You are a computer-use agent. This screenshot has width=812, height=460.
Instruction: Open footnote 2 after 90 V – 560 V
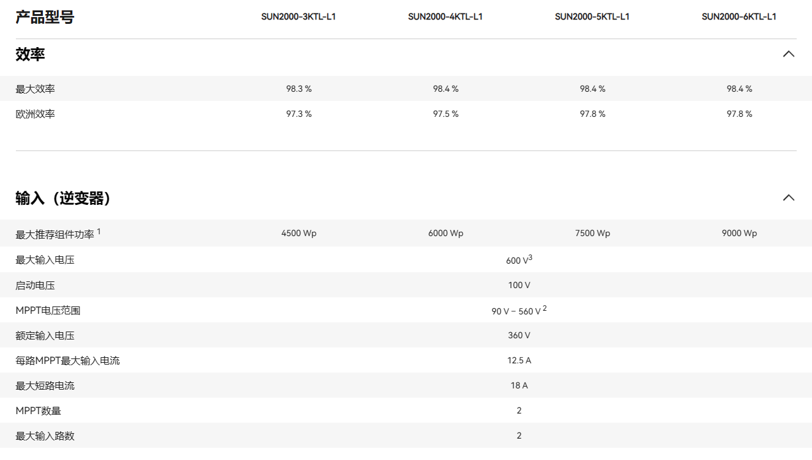545,308
